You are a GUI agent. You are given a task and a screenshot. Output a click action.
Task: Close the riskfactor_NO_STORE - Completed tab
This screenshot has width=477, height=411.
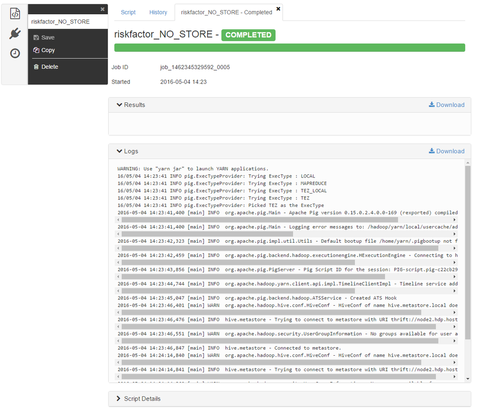pos(278,9)
